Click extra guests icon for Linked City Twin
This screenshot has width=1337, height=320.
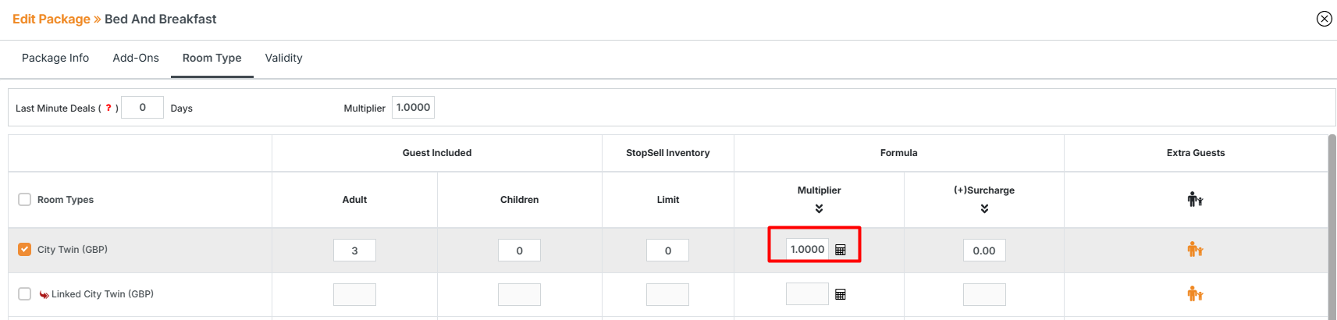pos(1195,294)
